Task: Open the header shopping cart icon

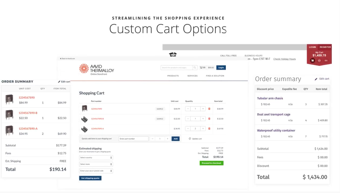Action: (201, 68)
